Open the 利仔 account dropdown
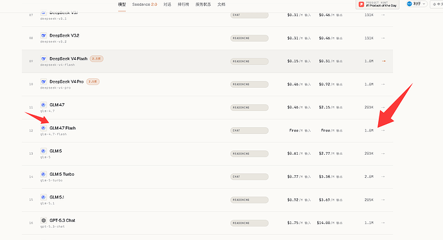Image resolution: width=443 pixels, height=240 pixels. (x=417, y=4)
